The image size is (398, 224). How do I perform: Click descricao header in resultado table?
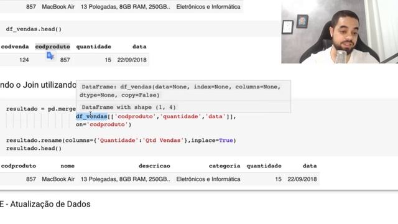(x=154, y=166)
